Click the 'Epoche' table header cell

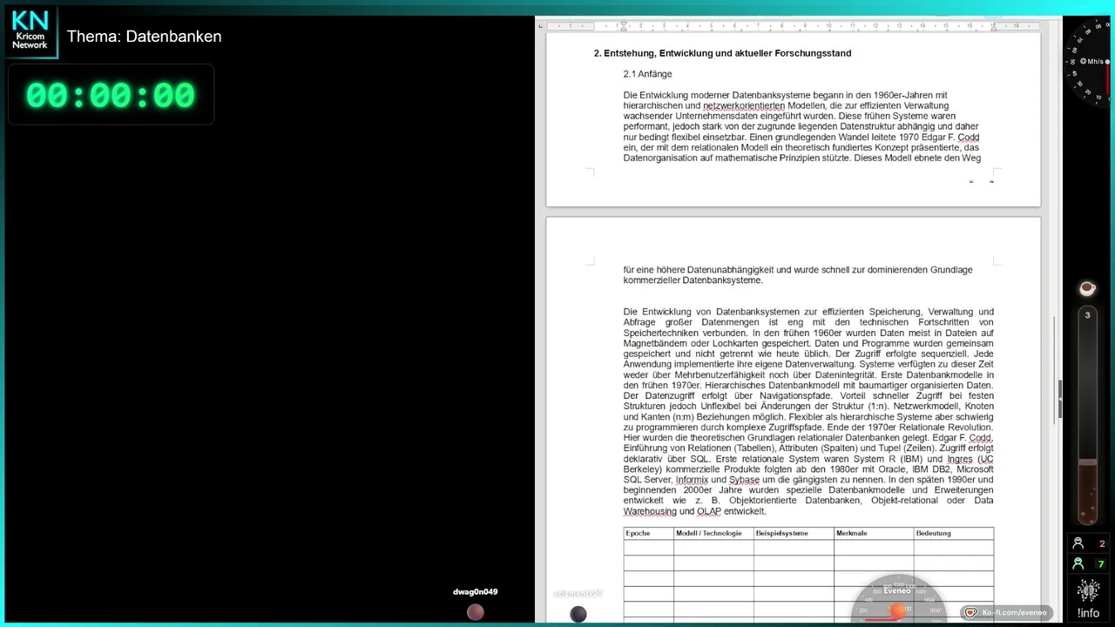coord(648,533)
